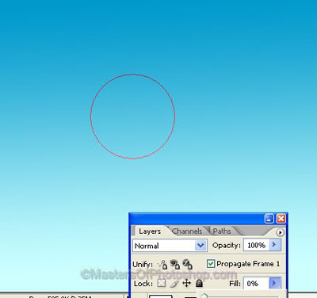Toggle Lock all padlock icon

[x=199, y=284]
